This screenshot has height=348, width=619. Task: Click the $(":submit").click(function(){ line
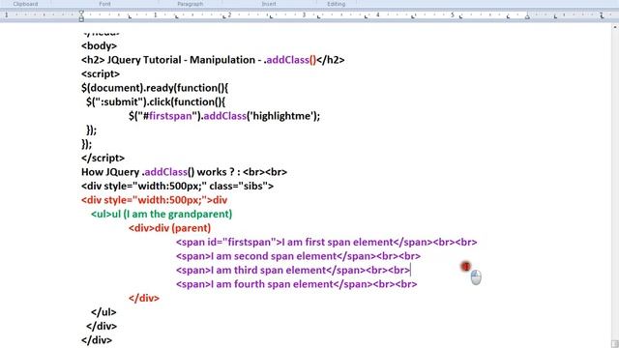coord(156,101)
